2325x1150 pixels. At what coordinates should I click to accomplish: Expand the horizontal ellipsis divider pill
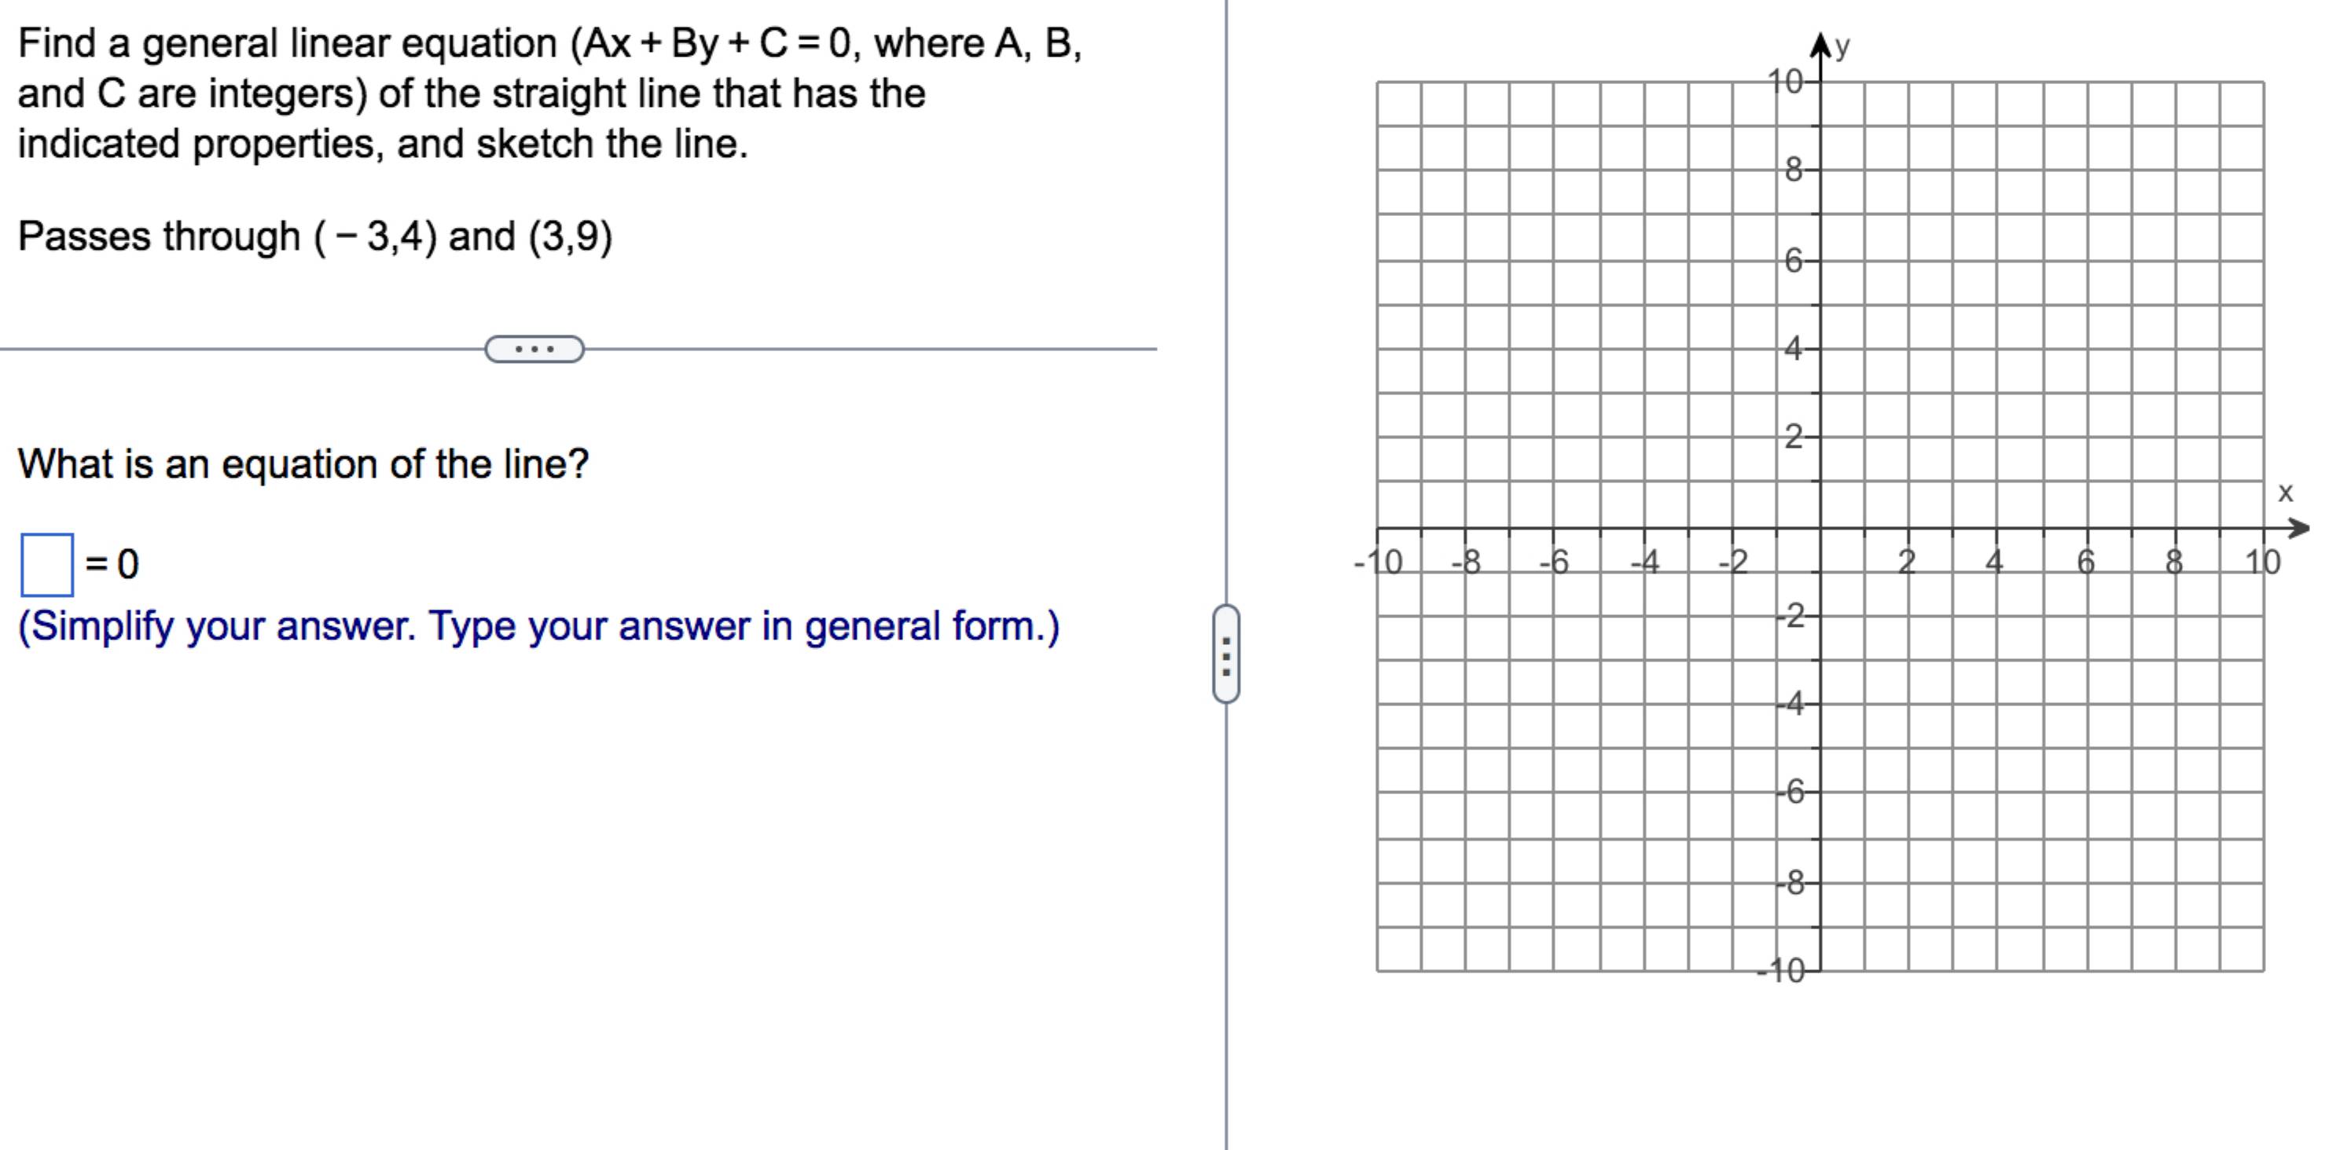534,349
